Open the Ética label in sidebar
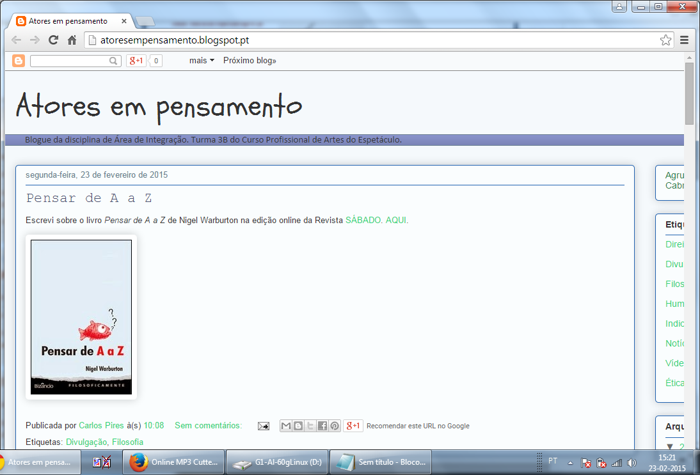The width and height of the screenshot is (700, 475). click(x=674, y=383)
